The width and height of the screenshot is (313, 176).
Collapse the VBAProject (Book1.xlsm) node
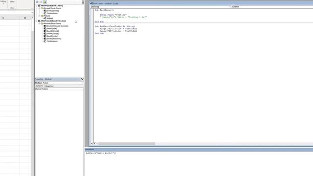(37, 6)
